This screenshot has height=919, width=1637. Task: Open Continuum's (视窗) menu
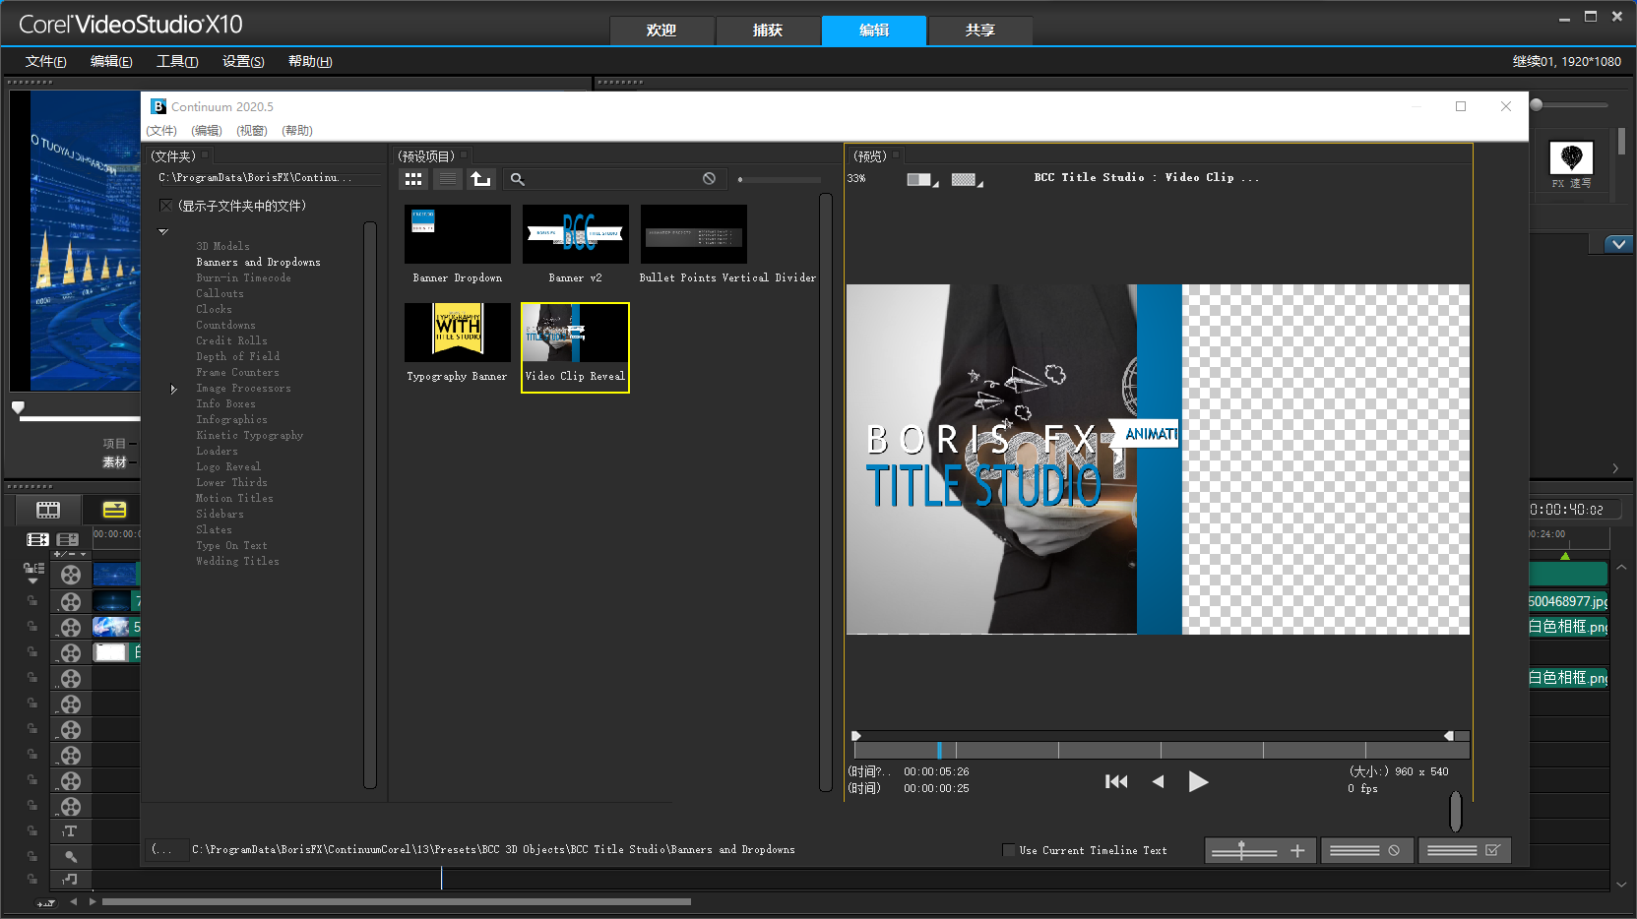pyautogui.click(x=252, y=130)
